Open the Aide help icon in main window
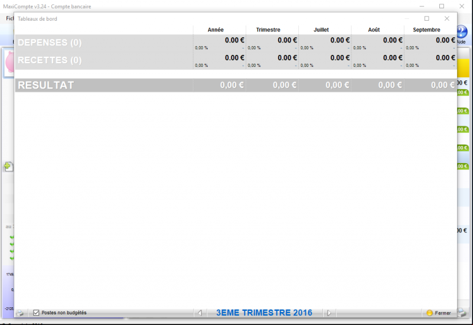This screenshot has width=473, height=325. pos(462,35)
